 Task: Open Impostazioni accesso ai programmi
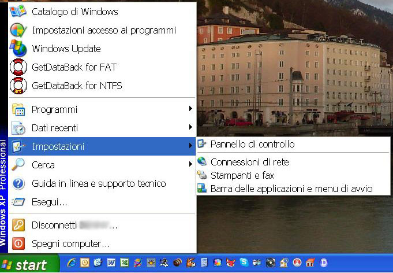point(102,30)
